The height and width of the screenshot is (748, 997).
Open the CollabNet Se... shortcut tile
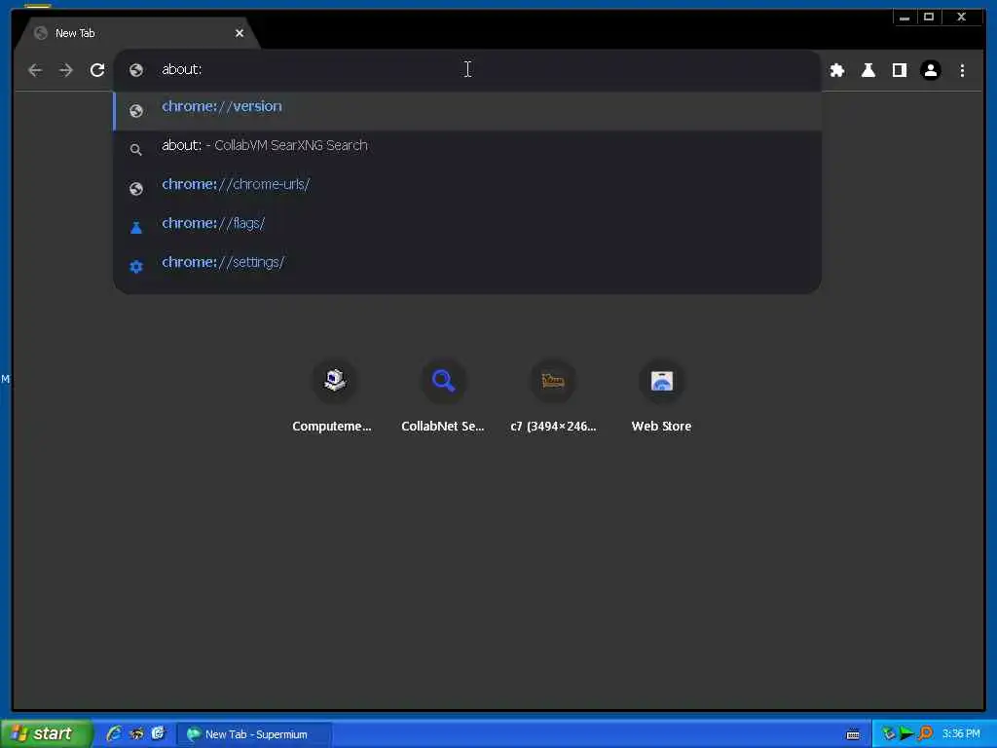[x=443, y=397]
